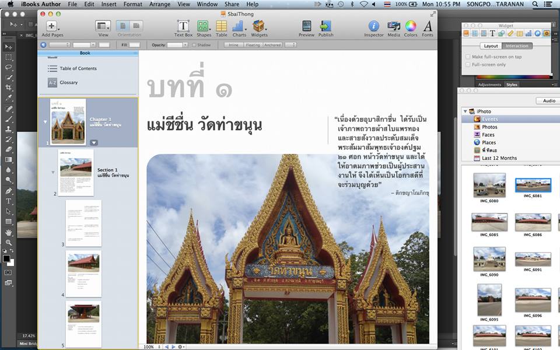Select Photoshop Lasso tool
The height and width of the screenshot is (350, 560).
tap(9, 67)
